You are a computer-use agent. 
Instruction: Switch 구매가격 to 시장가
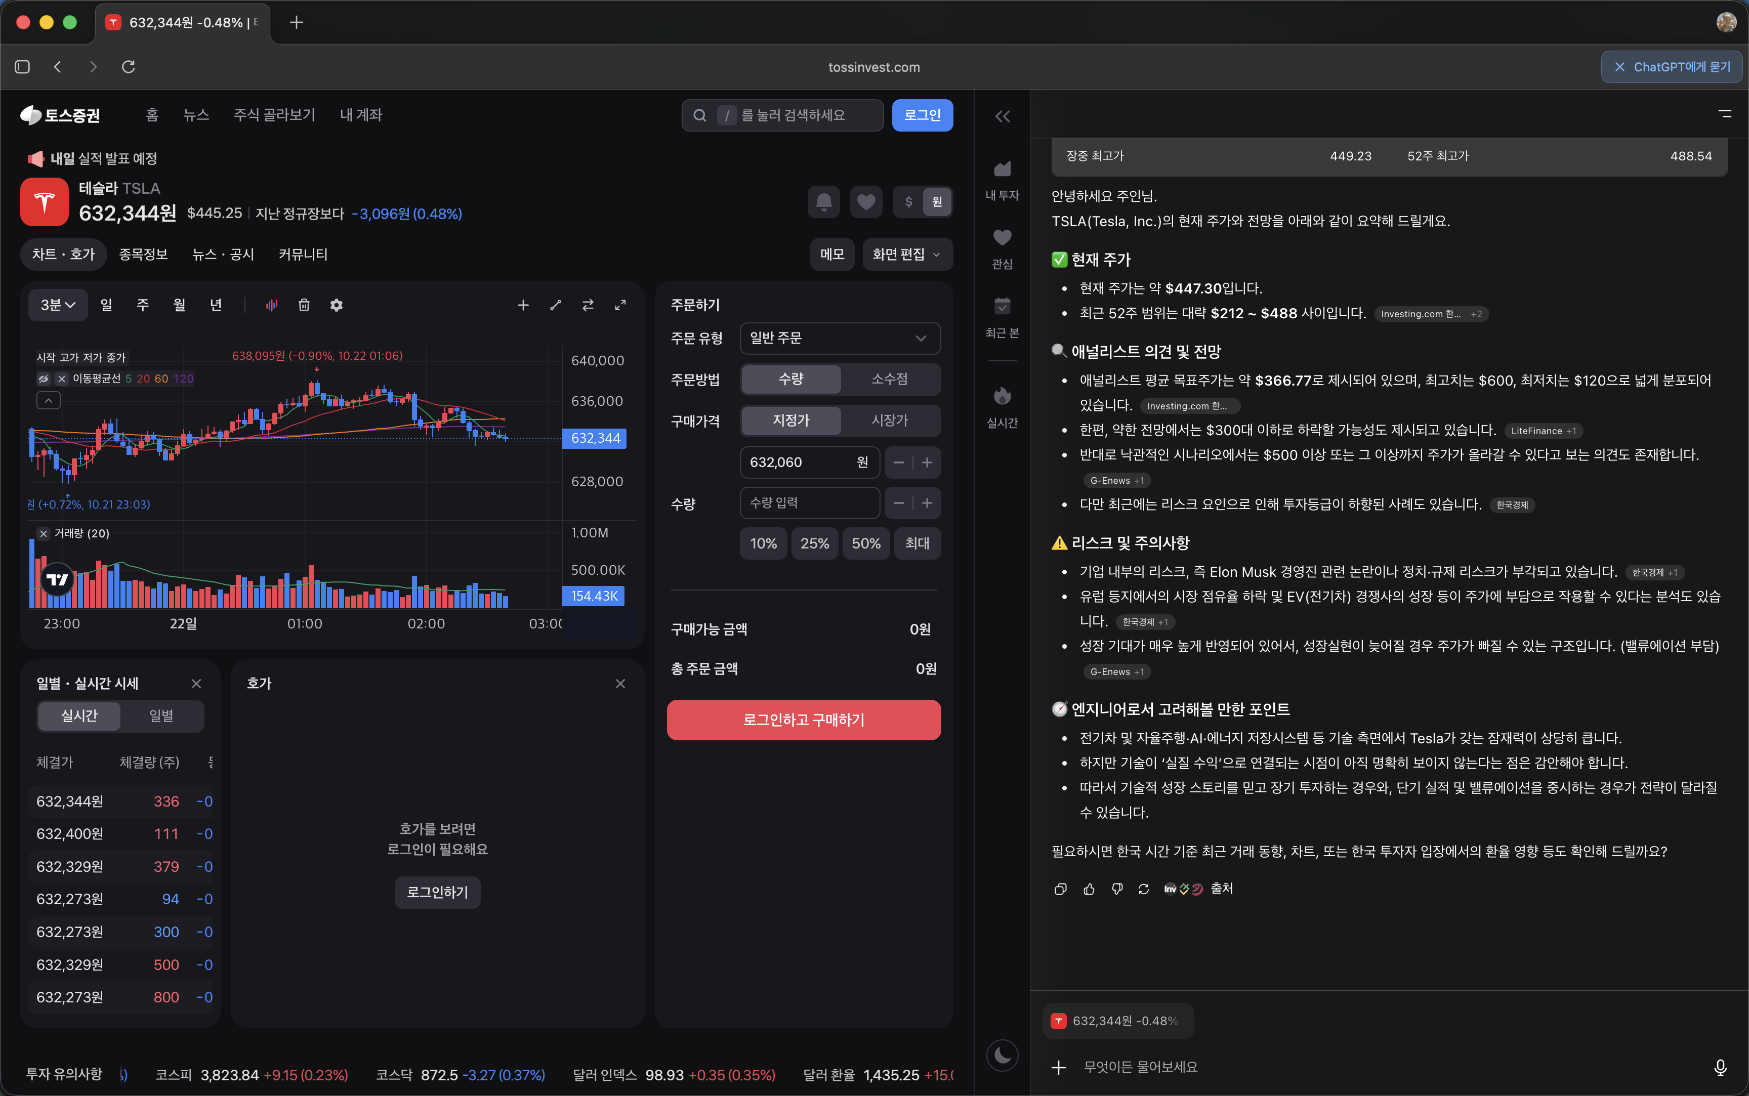tap(889, 420)
